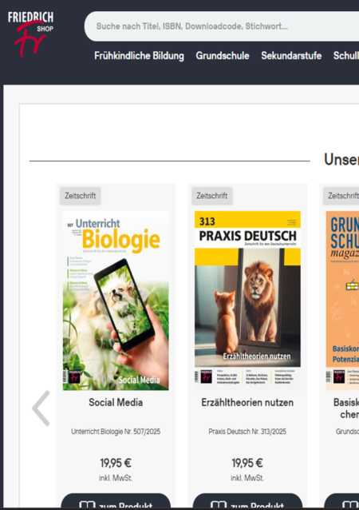
Task: Open the Grundschulmagazin cover thumbnail
Action: click(342, 301)
